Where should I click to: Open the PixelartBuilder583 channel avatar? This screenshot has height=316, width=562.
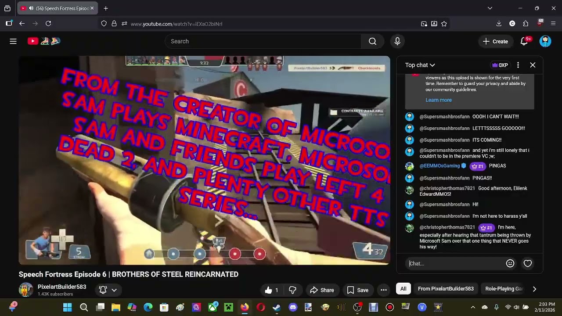pos(26,290)
